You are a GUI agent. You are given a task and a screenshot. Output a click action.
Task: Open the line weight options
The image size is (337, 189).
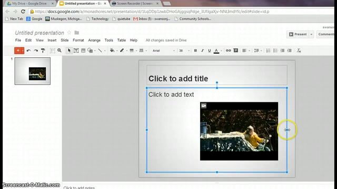point(132,50)
